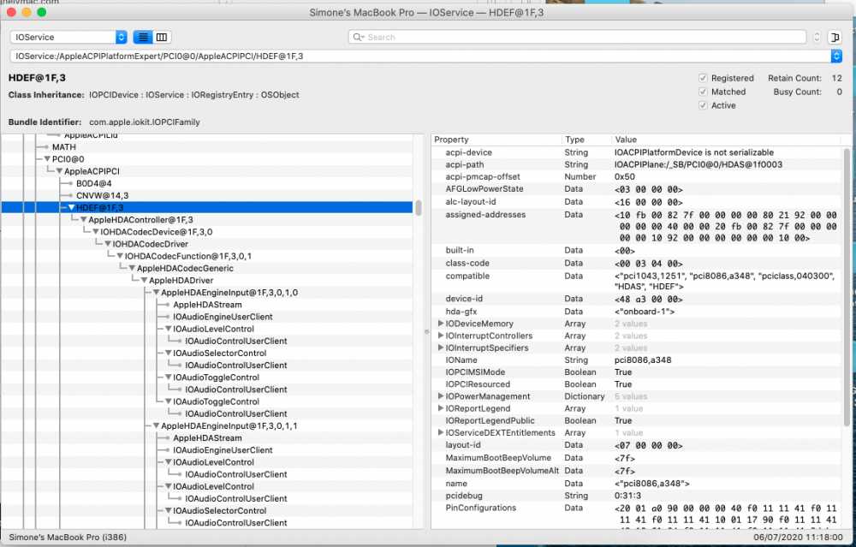
Task: Click the split pane divider handle
Action: (427, 331)
